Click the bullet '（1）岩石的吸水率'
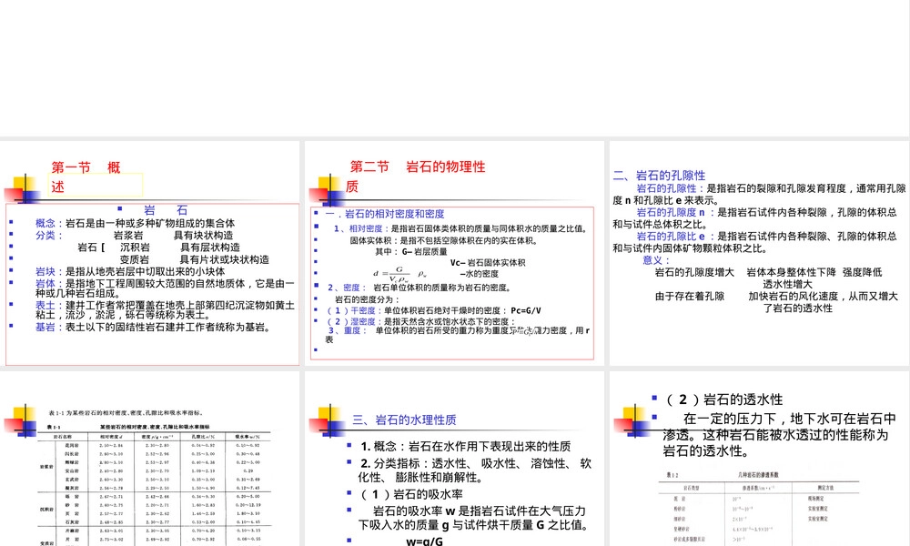This screenshot has width=910, height=546. click(x=411, y=494)
